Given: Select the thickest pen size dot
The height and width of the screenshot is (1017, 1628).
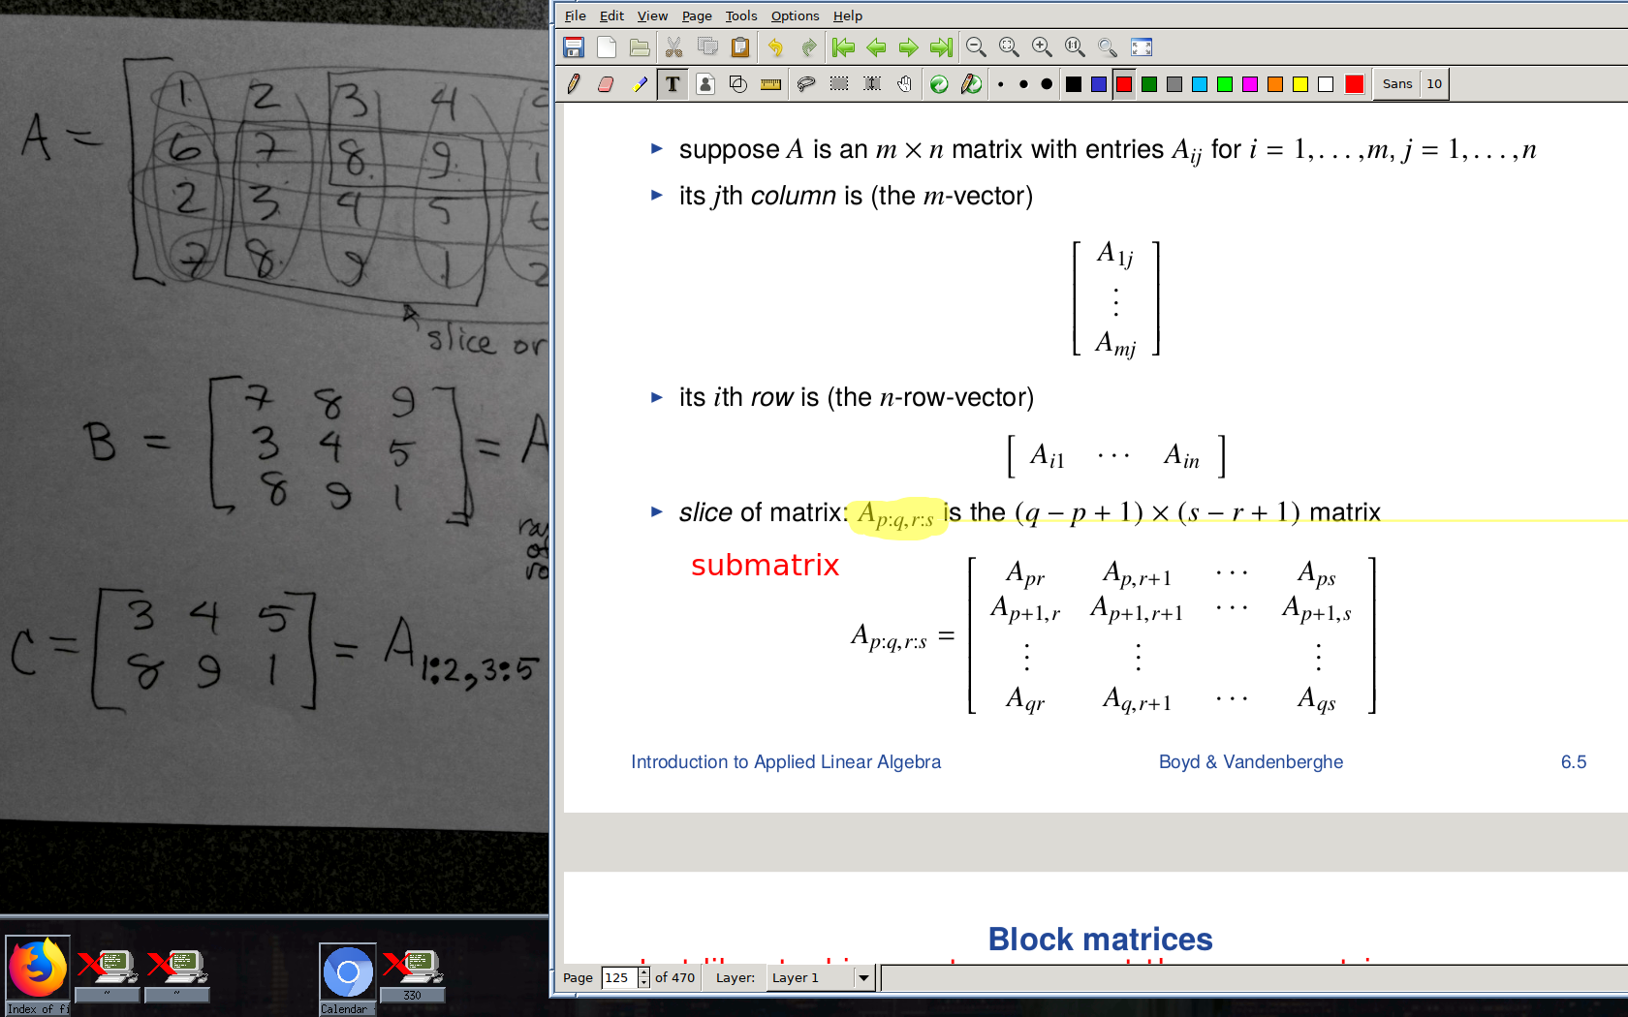Looking at the screenshot, I should 1047,84.
